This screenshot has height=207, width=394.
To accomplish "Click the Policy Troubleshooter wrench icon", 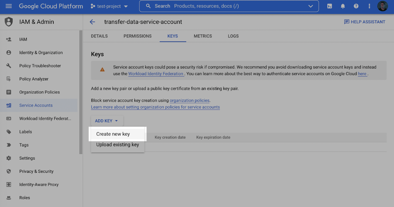I will 9,66.
